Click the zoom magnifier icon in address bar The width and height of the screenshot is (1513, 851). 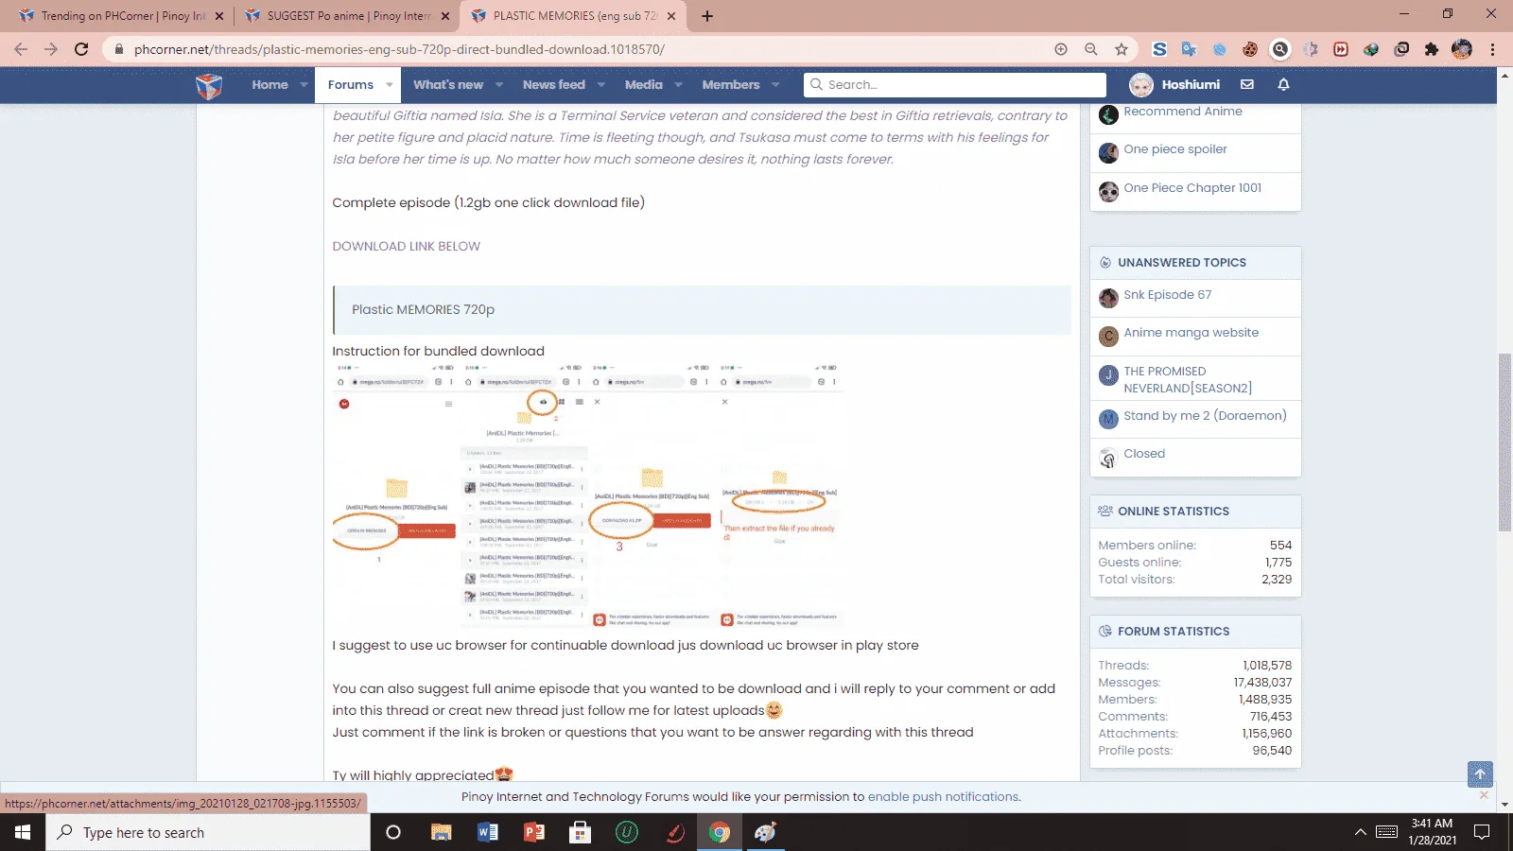[1091, 49]
